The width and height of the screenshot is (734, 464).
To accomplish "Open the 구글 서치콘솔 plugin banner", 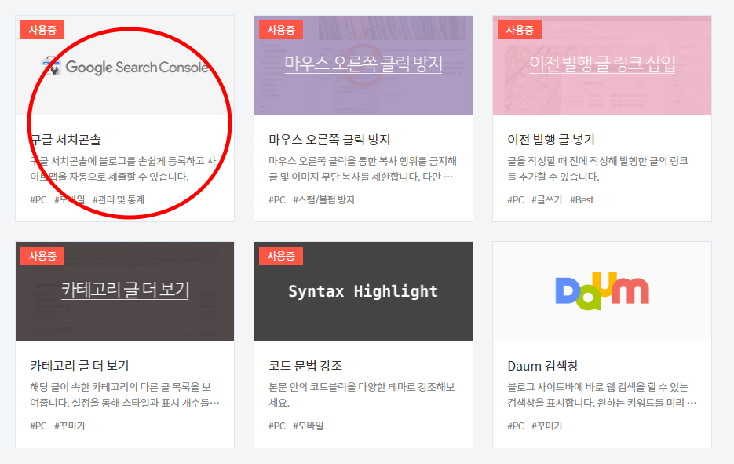I will click(x=124, y=67).
